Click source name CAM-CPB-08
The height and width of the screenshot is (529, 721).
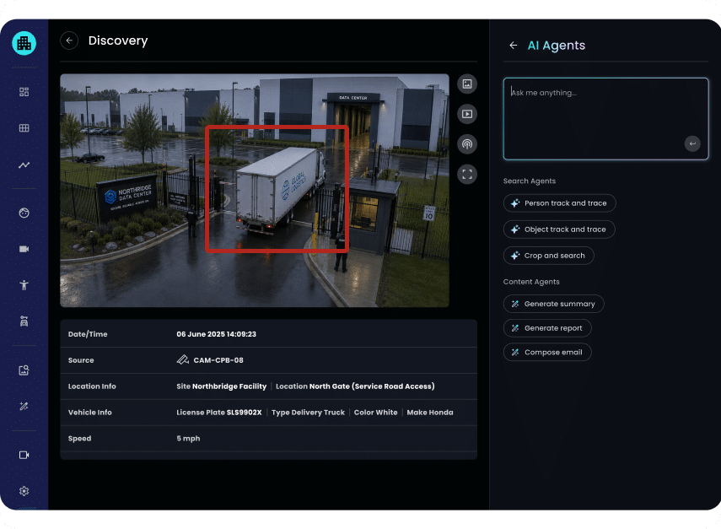(x=218, y=360)
